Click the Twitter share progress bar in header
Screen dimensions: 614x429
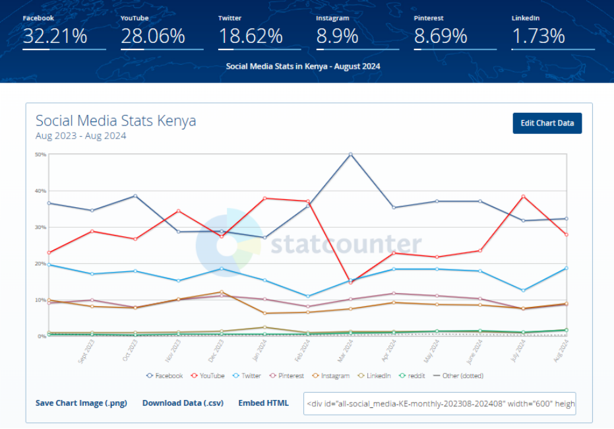point(260,49)
